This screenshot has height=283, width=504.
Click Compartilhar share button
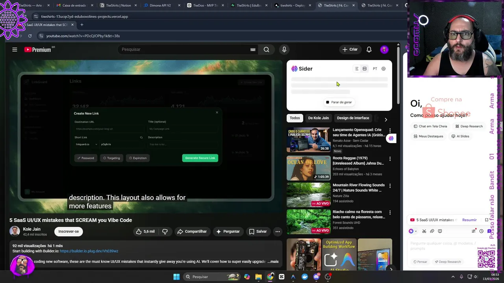point(192,232)
